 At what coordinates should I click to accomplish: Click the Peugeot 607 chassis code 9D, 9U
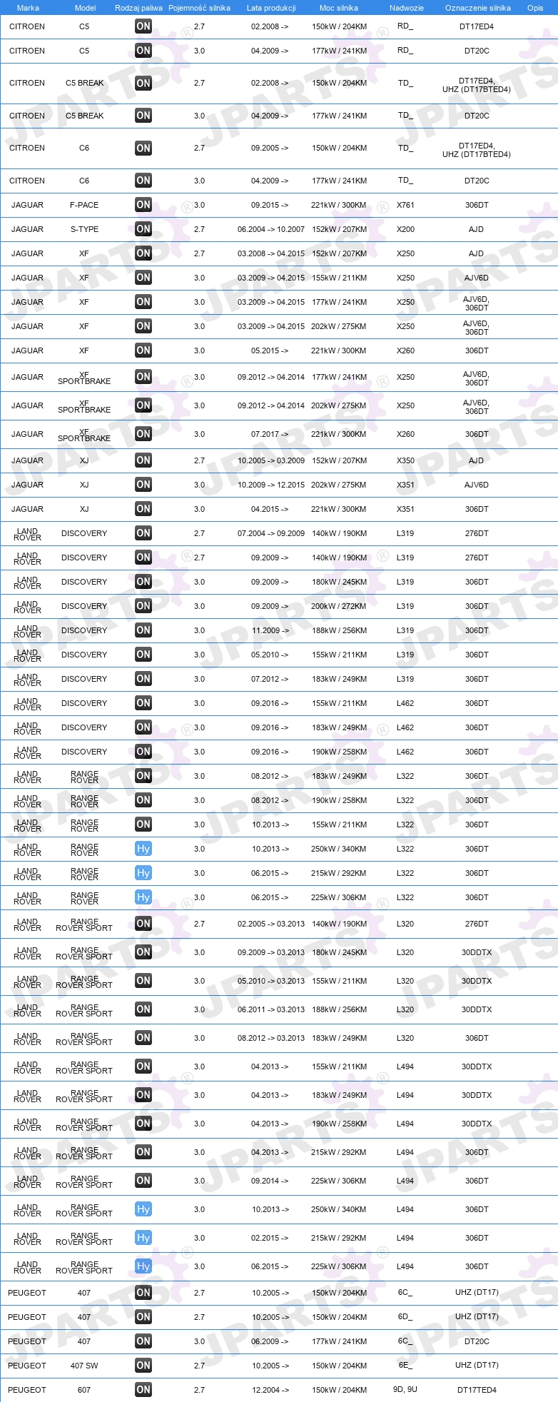(405, 1389)
